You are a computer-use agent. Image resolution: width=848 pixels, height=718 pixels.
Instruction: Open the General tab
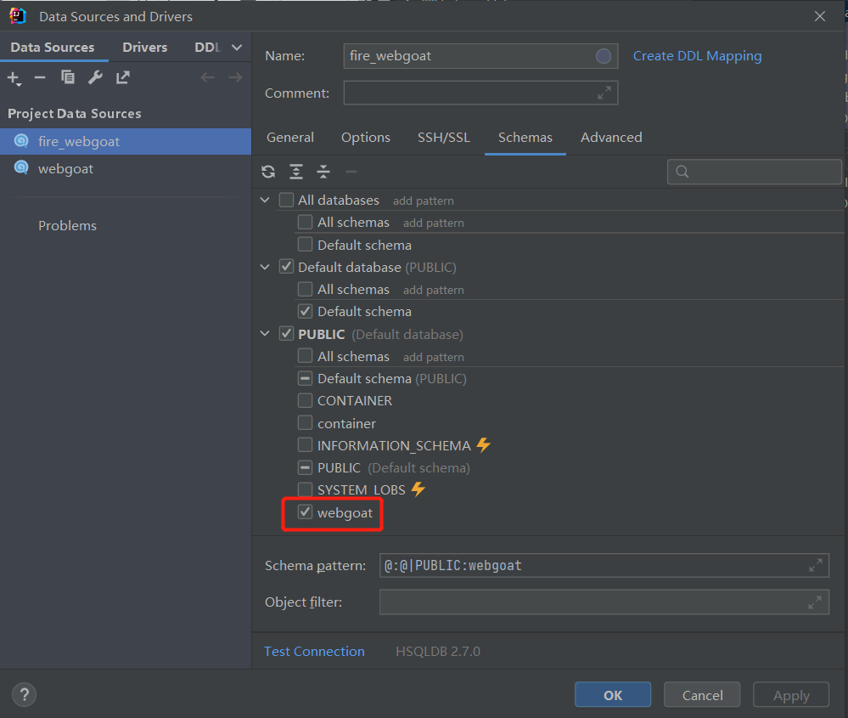290,138
